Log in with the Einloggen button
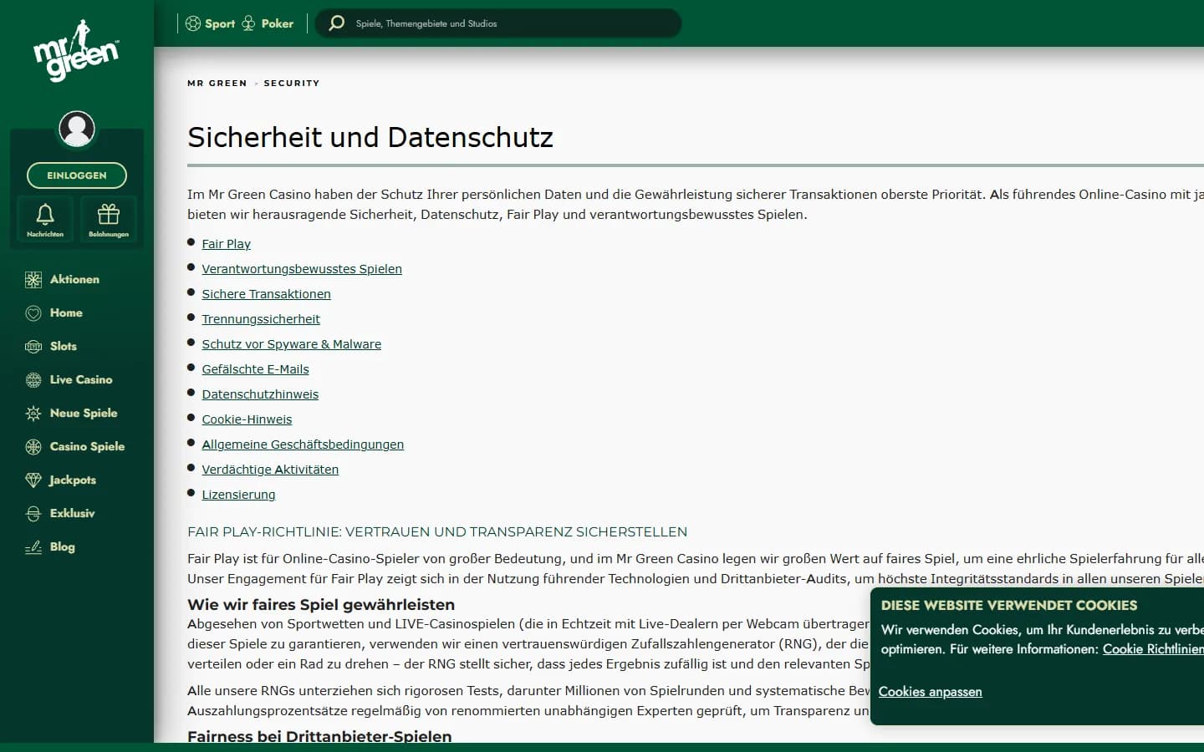Viewport: 1204px width, 752px height. [x=77, y=175]
